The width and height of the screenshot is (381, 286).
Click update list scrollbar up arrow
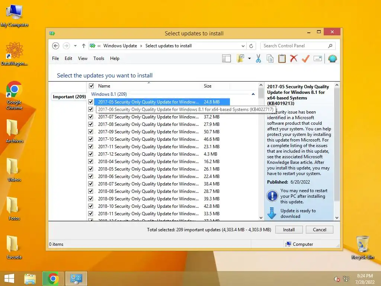pos(261,85)
